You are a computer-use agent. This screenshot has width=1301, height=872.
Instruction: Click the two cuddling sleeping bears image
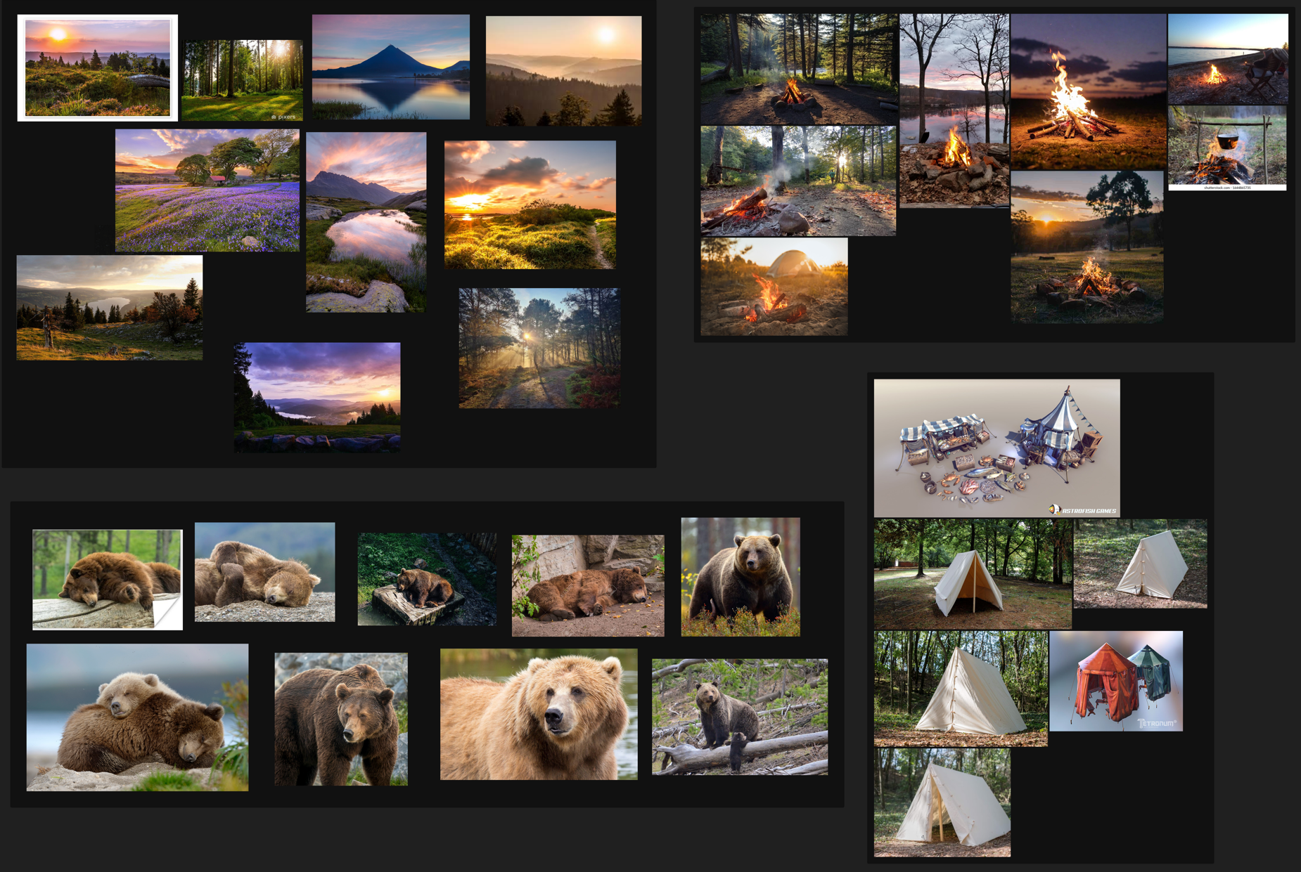pyautogui.click(x=137, y=717)
